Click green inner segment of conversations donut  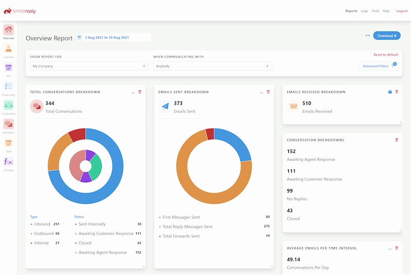[96, 167]
